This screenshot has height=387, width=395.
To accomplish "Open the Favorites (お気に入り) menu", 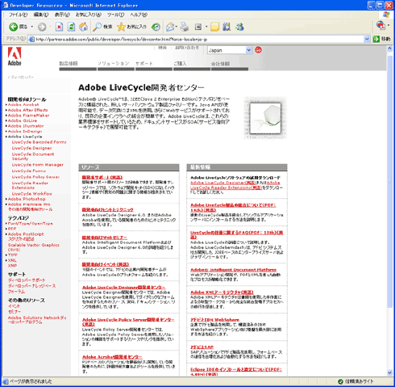I will coord(89,15).
